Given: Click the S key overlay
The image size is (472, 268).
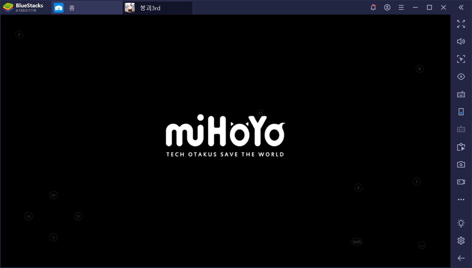Looking at the screenshot, I should [53, 237].
